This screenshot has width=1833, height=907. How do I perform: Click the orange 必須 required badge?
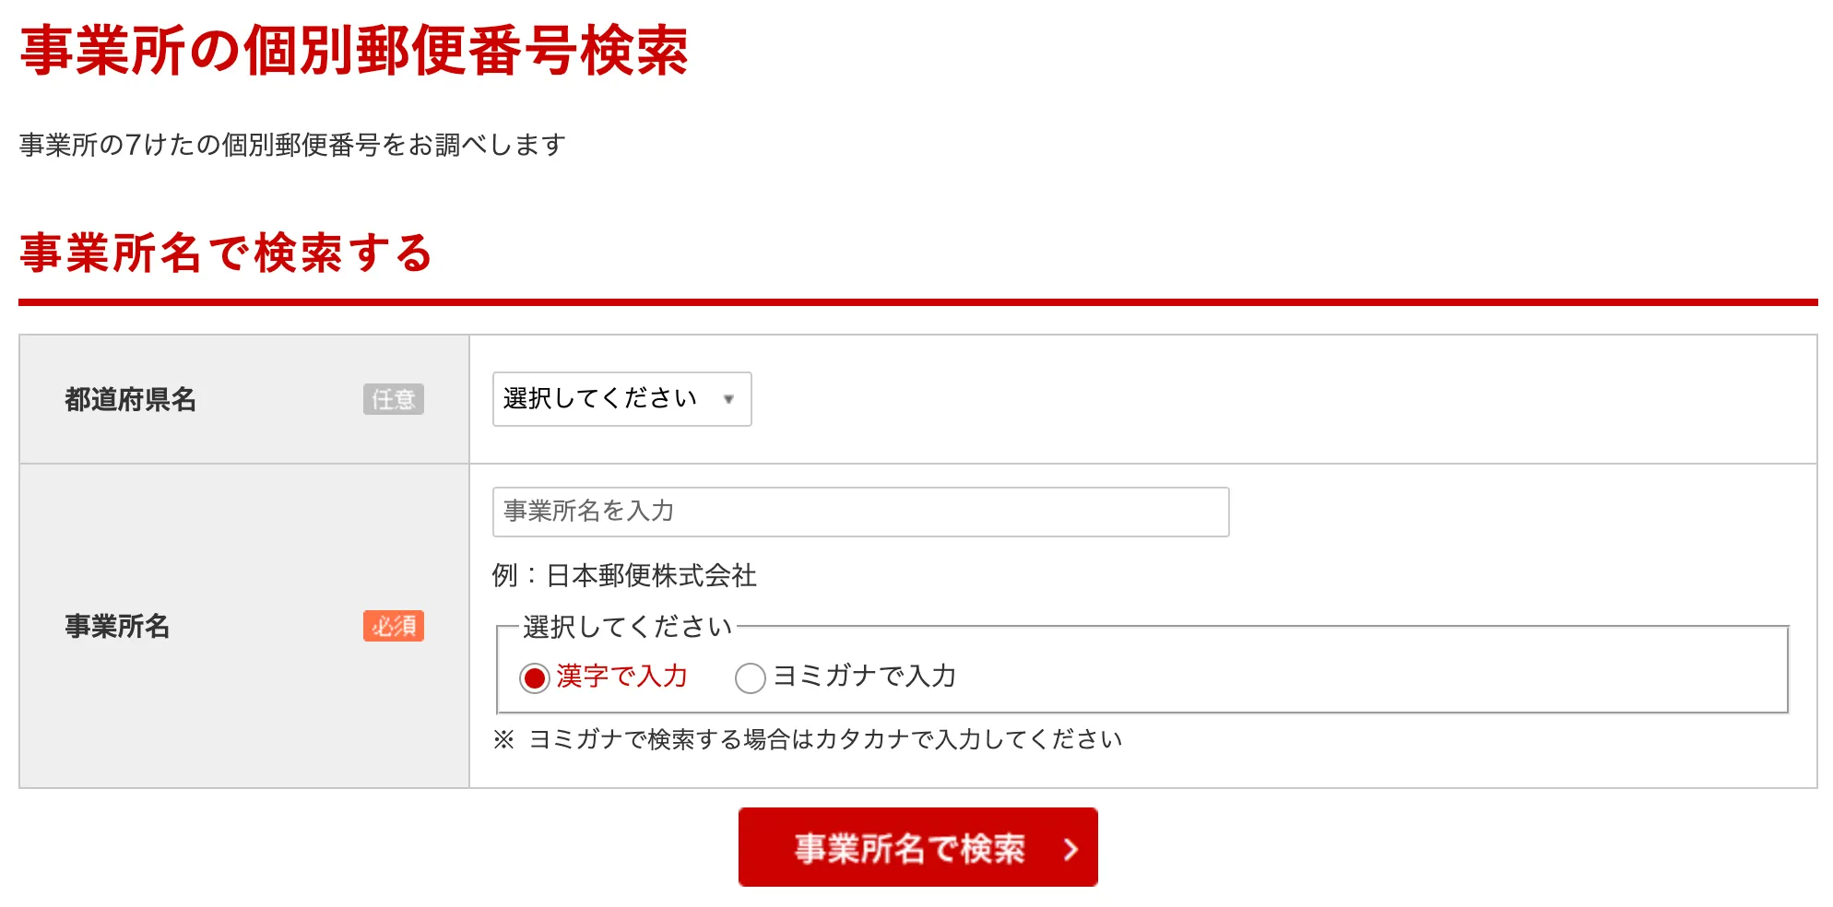click(x=393, y=626)
